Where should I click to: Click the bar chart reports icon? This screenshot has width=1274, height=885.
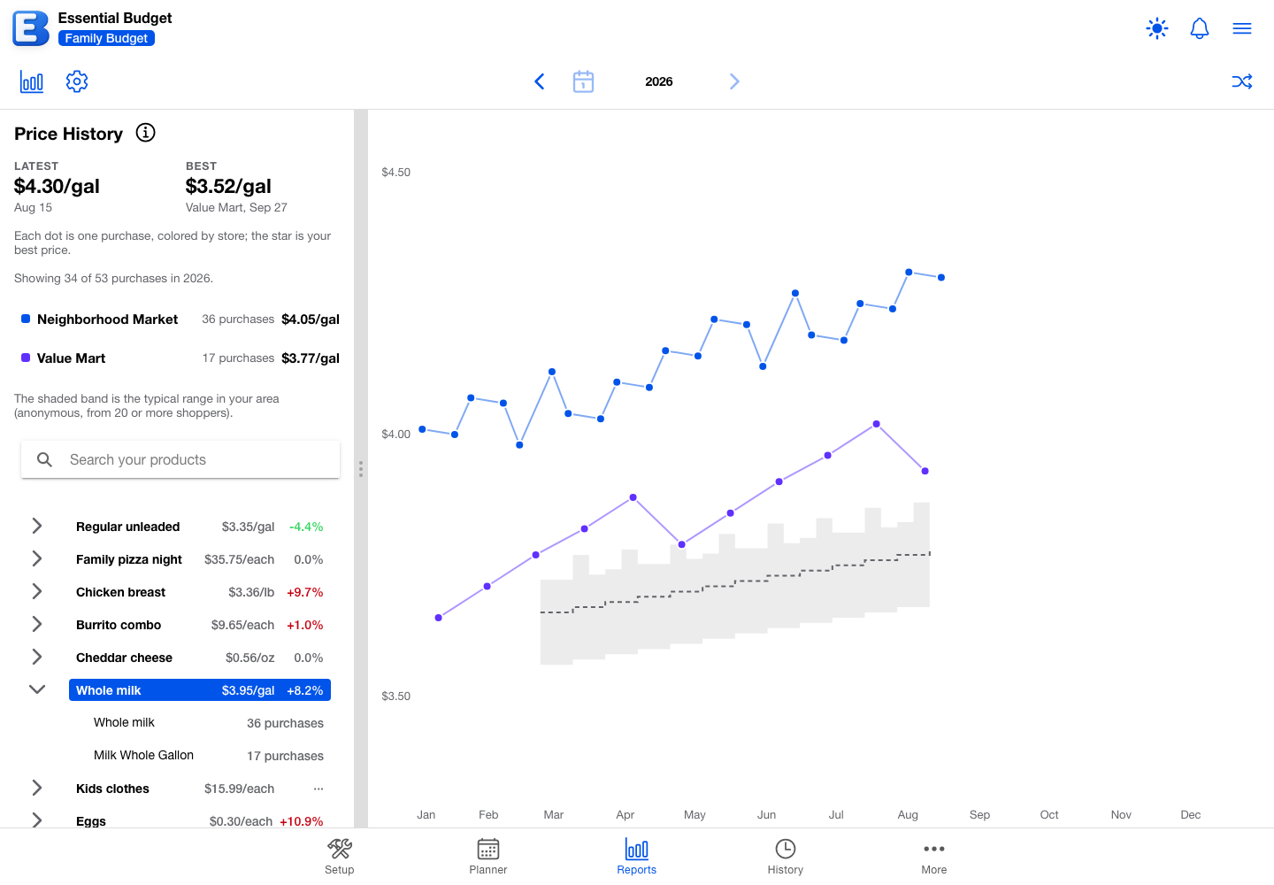[32, 81]
